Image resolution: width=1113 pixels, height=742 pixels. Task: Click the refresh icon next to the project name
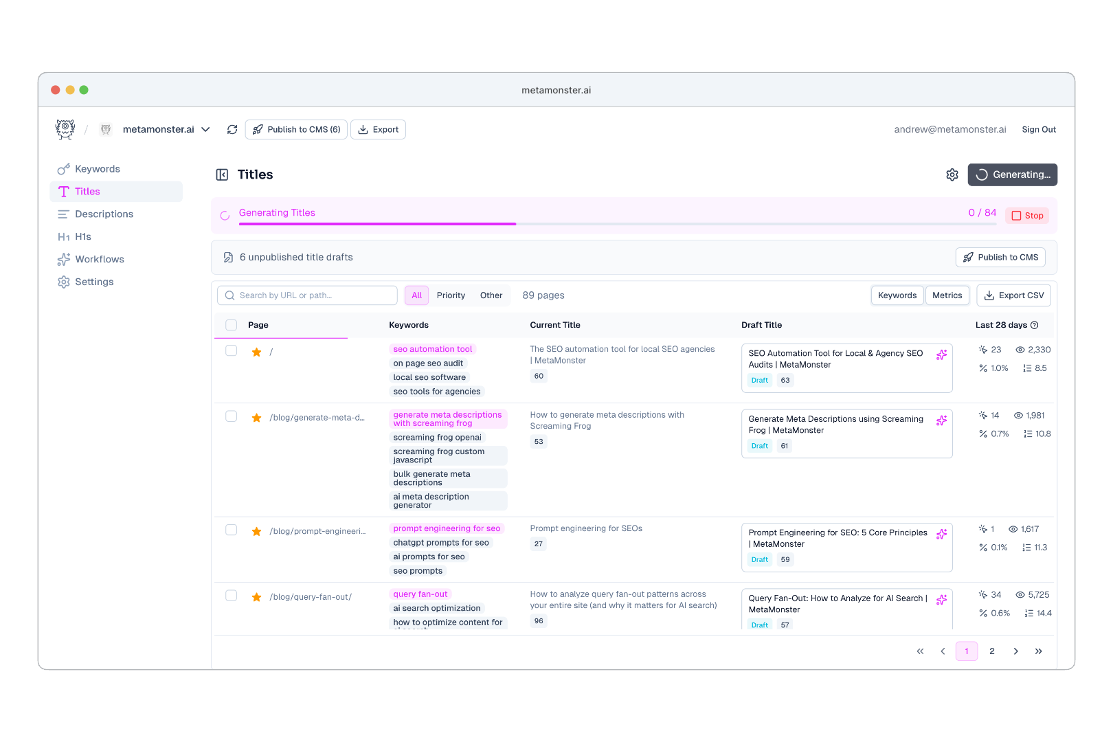pyautogui.click(x=232, y=129)
